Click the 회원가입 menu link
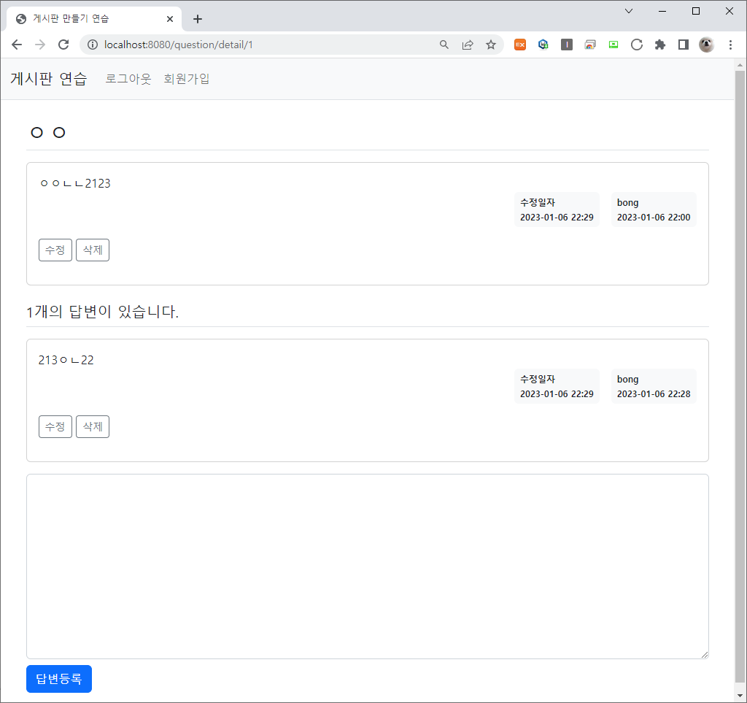This screenshot has width=747, height=703. pos(186,79)
